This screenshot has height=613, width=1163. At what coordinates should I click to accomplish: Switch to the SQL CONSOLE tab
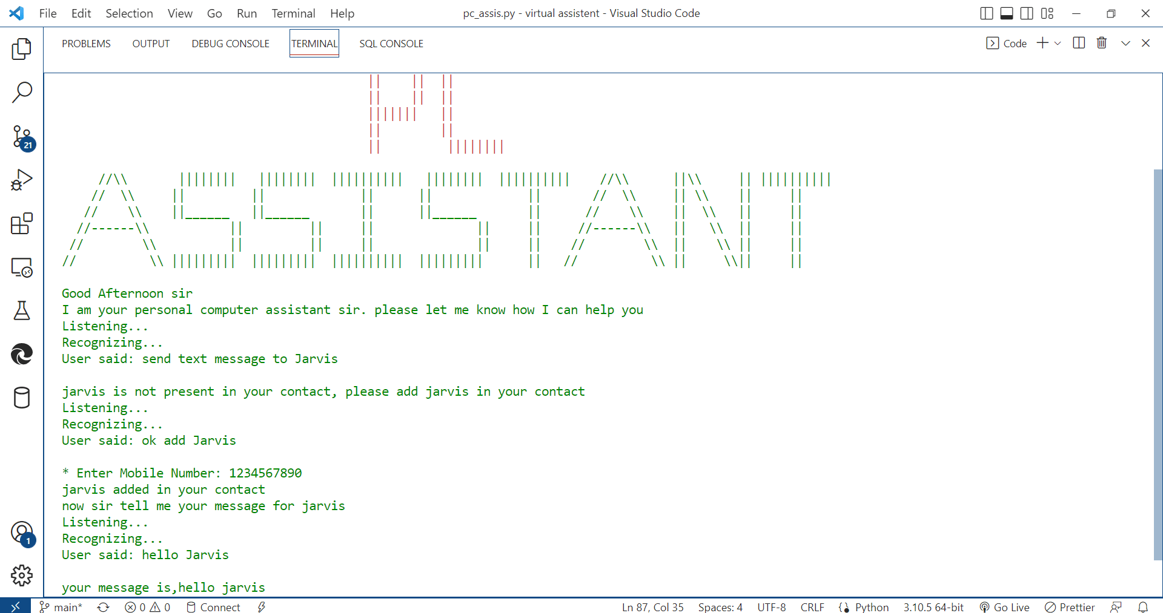(391, 44)
